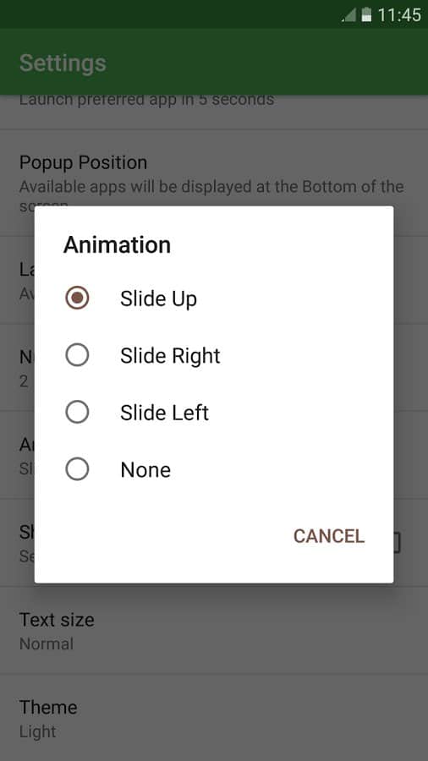The width and height of the screenshot is (428, 761).
Task: Tap the 11:45 clock in status bar
Action: point(399,15)
